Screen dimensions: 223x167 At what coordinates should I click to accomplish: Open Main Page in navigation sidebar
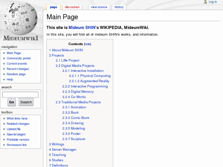[14, 53]
